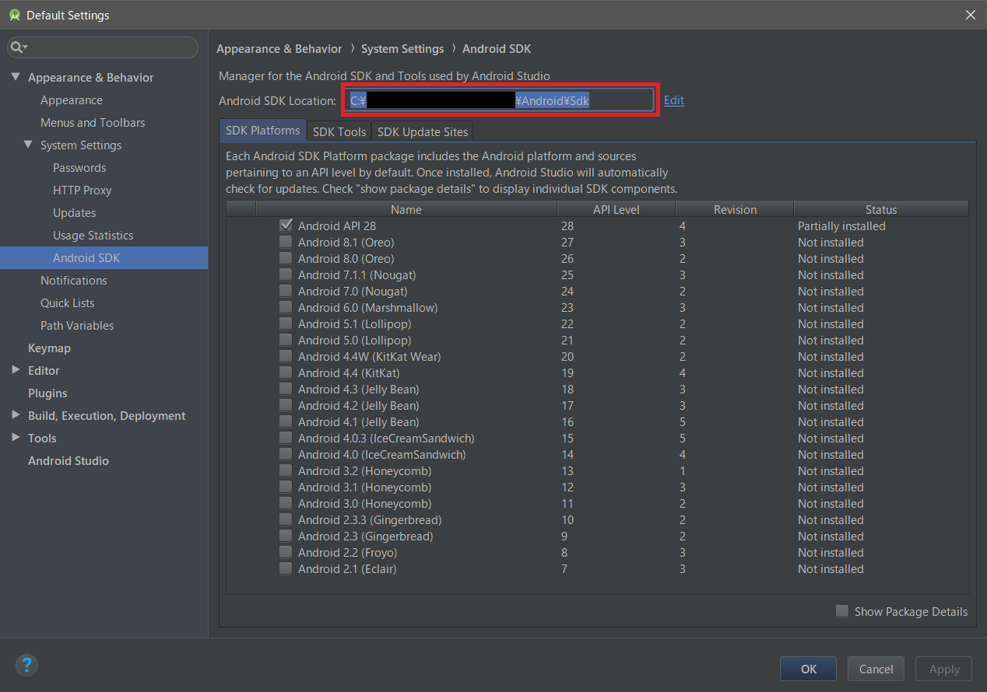Expand Build, Execution, Deployment section

tap(16, 415)
